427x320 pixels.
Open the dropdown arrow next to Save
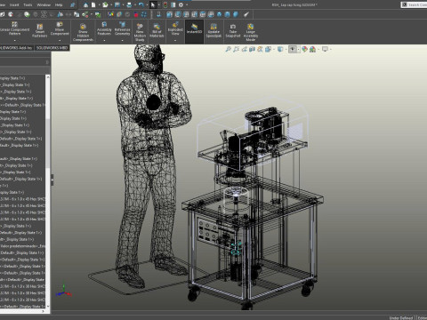click(x=123, y=4)
